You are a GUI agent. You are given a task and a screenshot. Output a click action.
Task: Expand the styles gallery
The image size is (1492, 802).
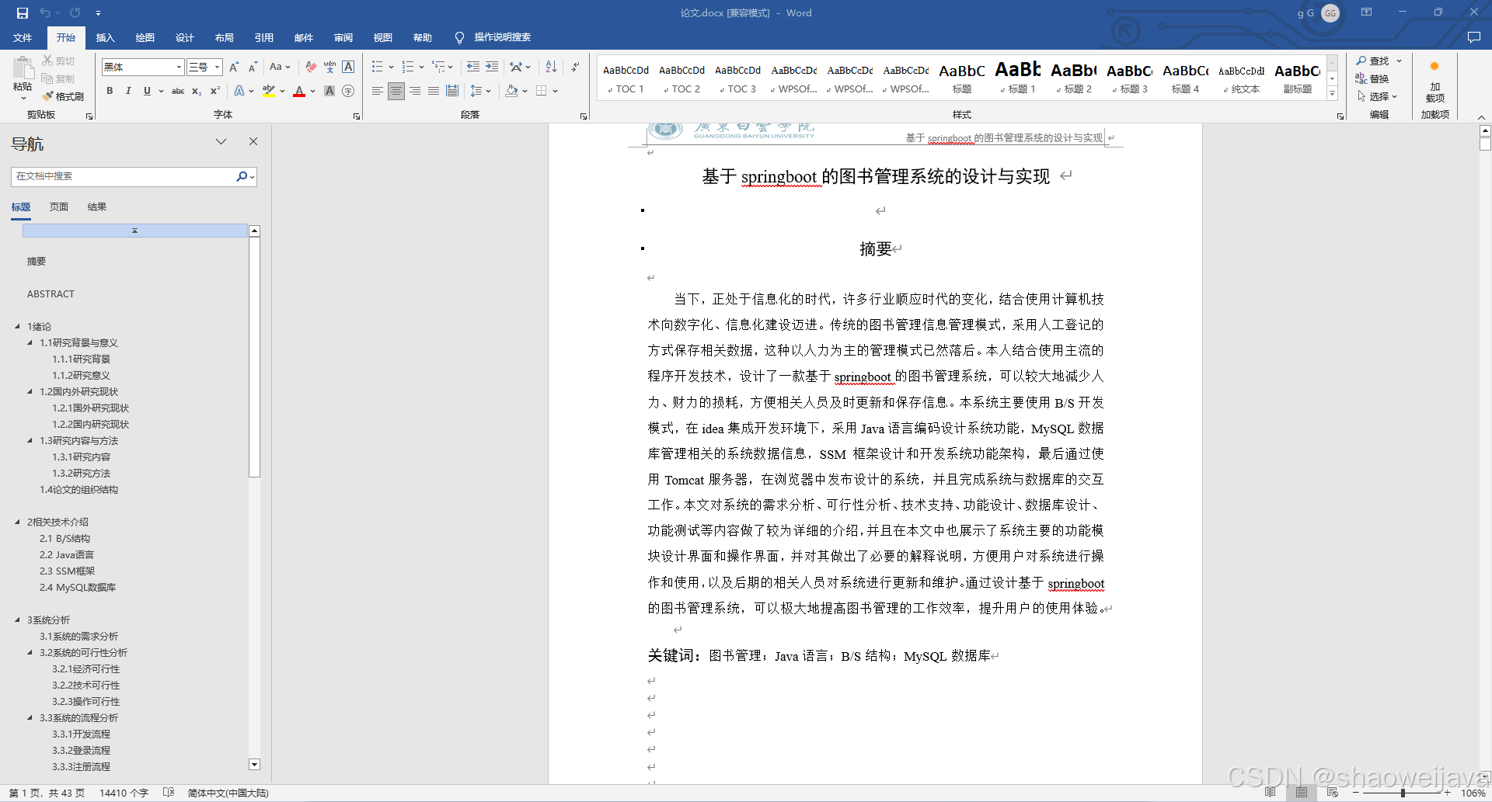(x=1332, y=93)
